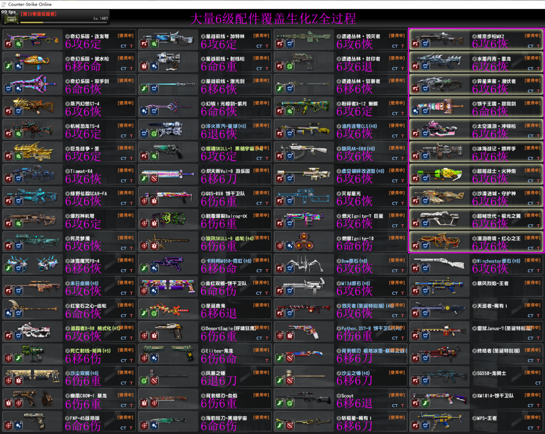545x434 pixels.
Task: Click the 1487 level badge
Action: pos(12,20)
